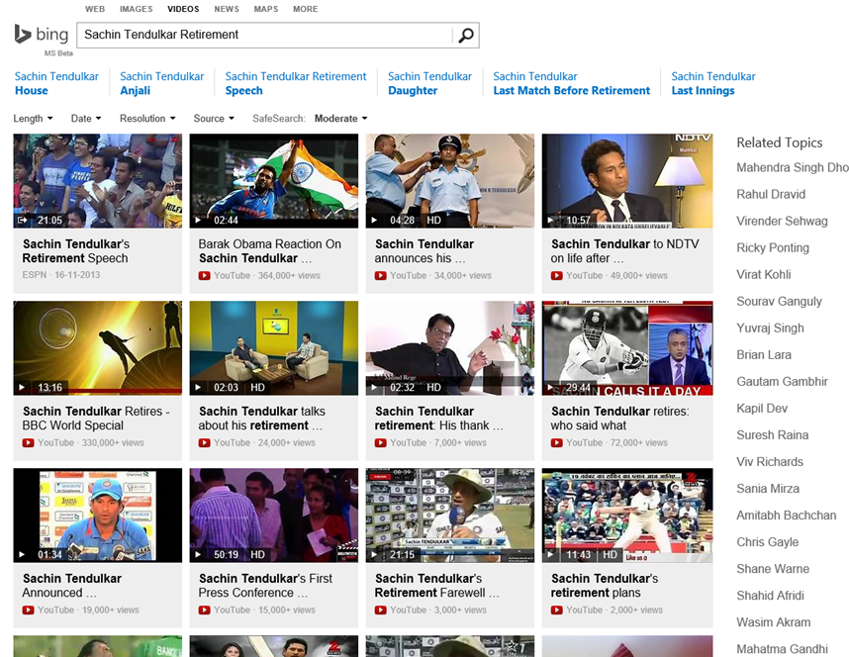The height and width of the screenshot is (657, 849).
Task: Click YouTube icon under BBC World Special video
Action: pos(28,443)
